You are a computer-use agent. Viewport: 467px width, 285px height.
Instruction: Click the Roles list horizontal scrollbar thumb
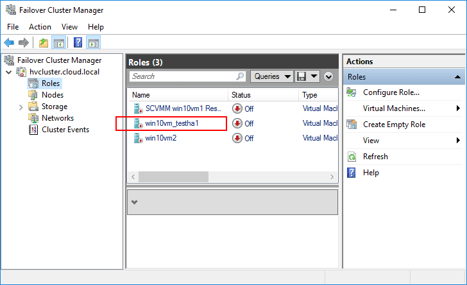[174, 177]
